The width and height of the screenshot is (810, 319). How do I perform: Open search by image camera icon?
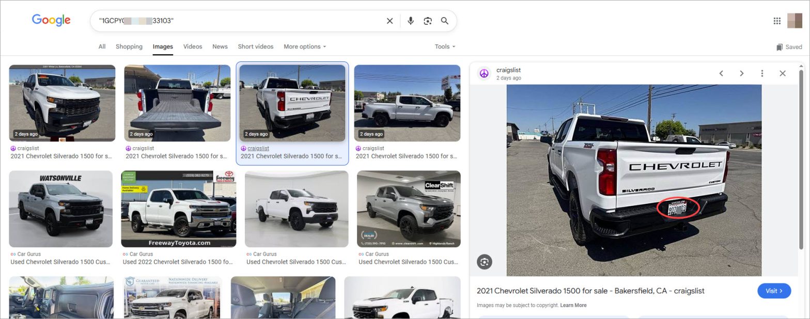428,21
